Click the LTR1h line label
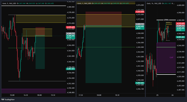This screenshot has height=102, width=187. point(166,20)
